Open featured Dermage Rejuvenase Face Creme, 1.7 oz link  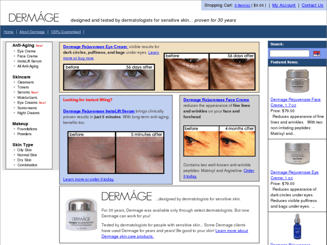(296, 102)
